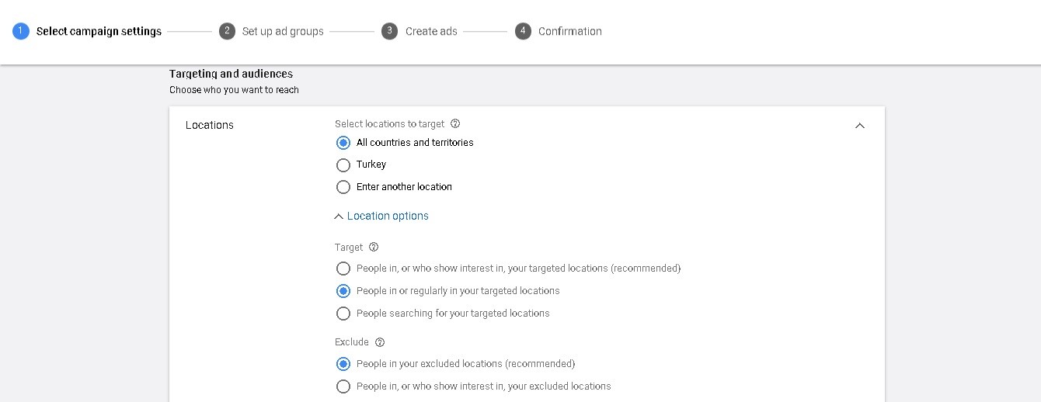Click the step 1 circle icon

click(21, 31)
